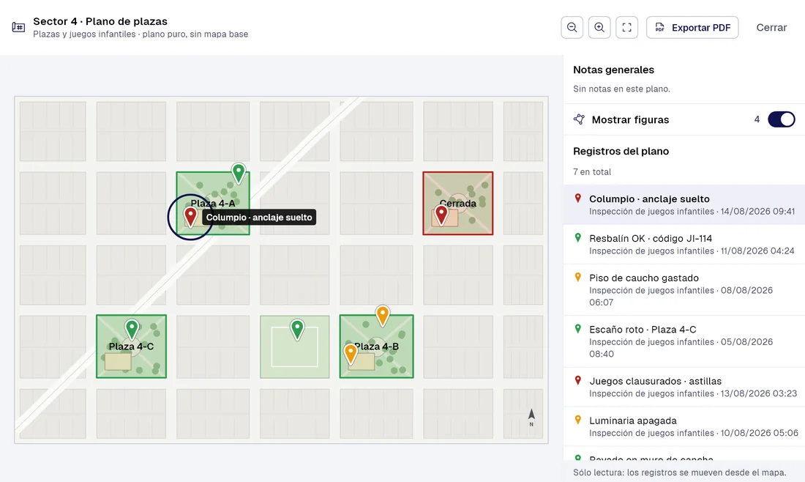Select the orange pin at Plaza 4-B left edge
Image resolution: width=805 pixels, height=482 pixels.
pyautogui.click(x=351, y=354)
